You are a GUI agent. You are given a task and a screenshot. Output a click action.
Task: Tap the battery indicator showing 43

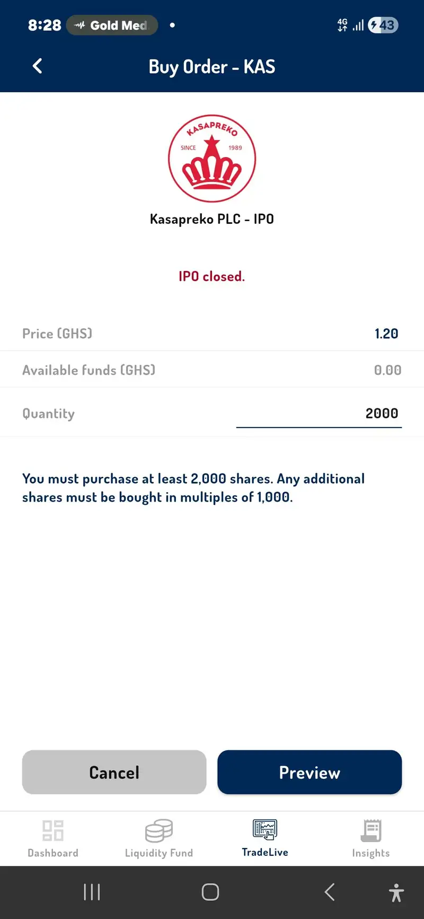click(x=383, y=25)
